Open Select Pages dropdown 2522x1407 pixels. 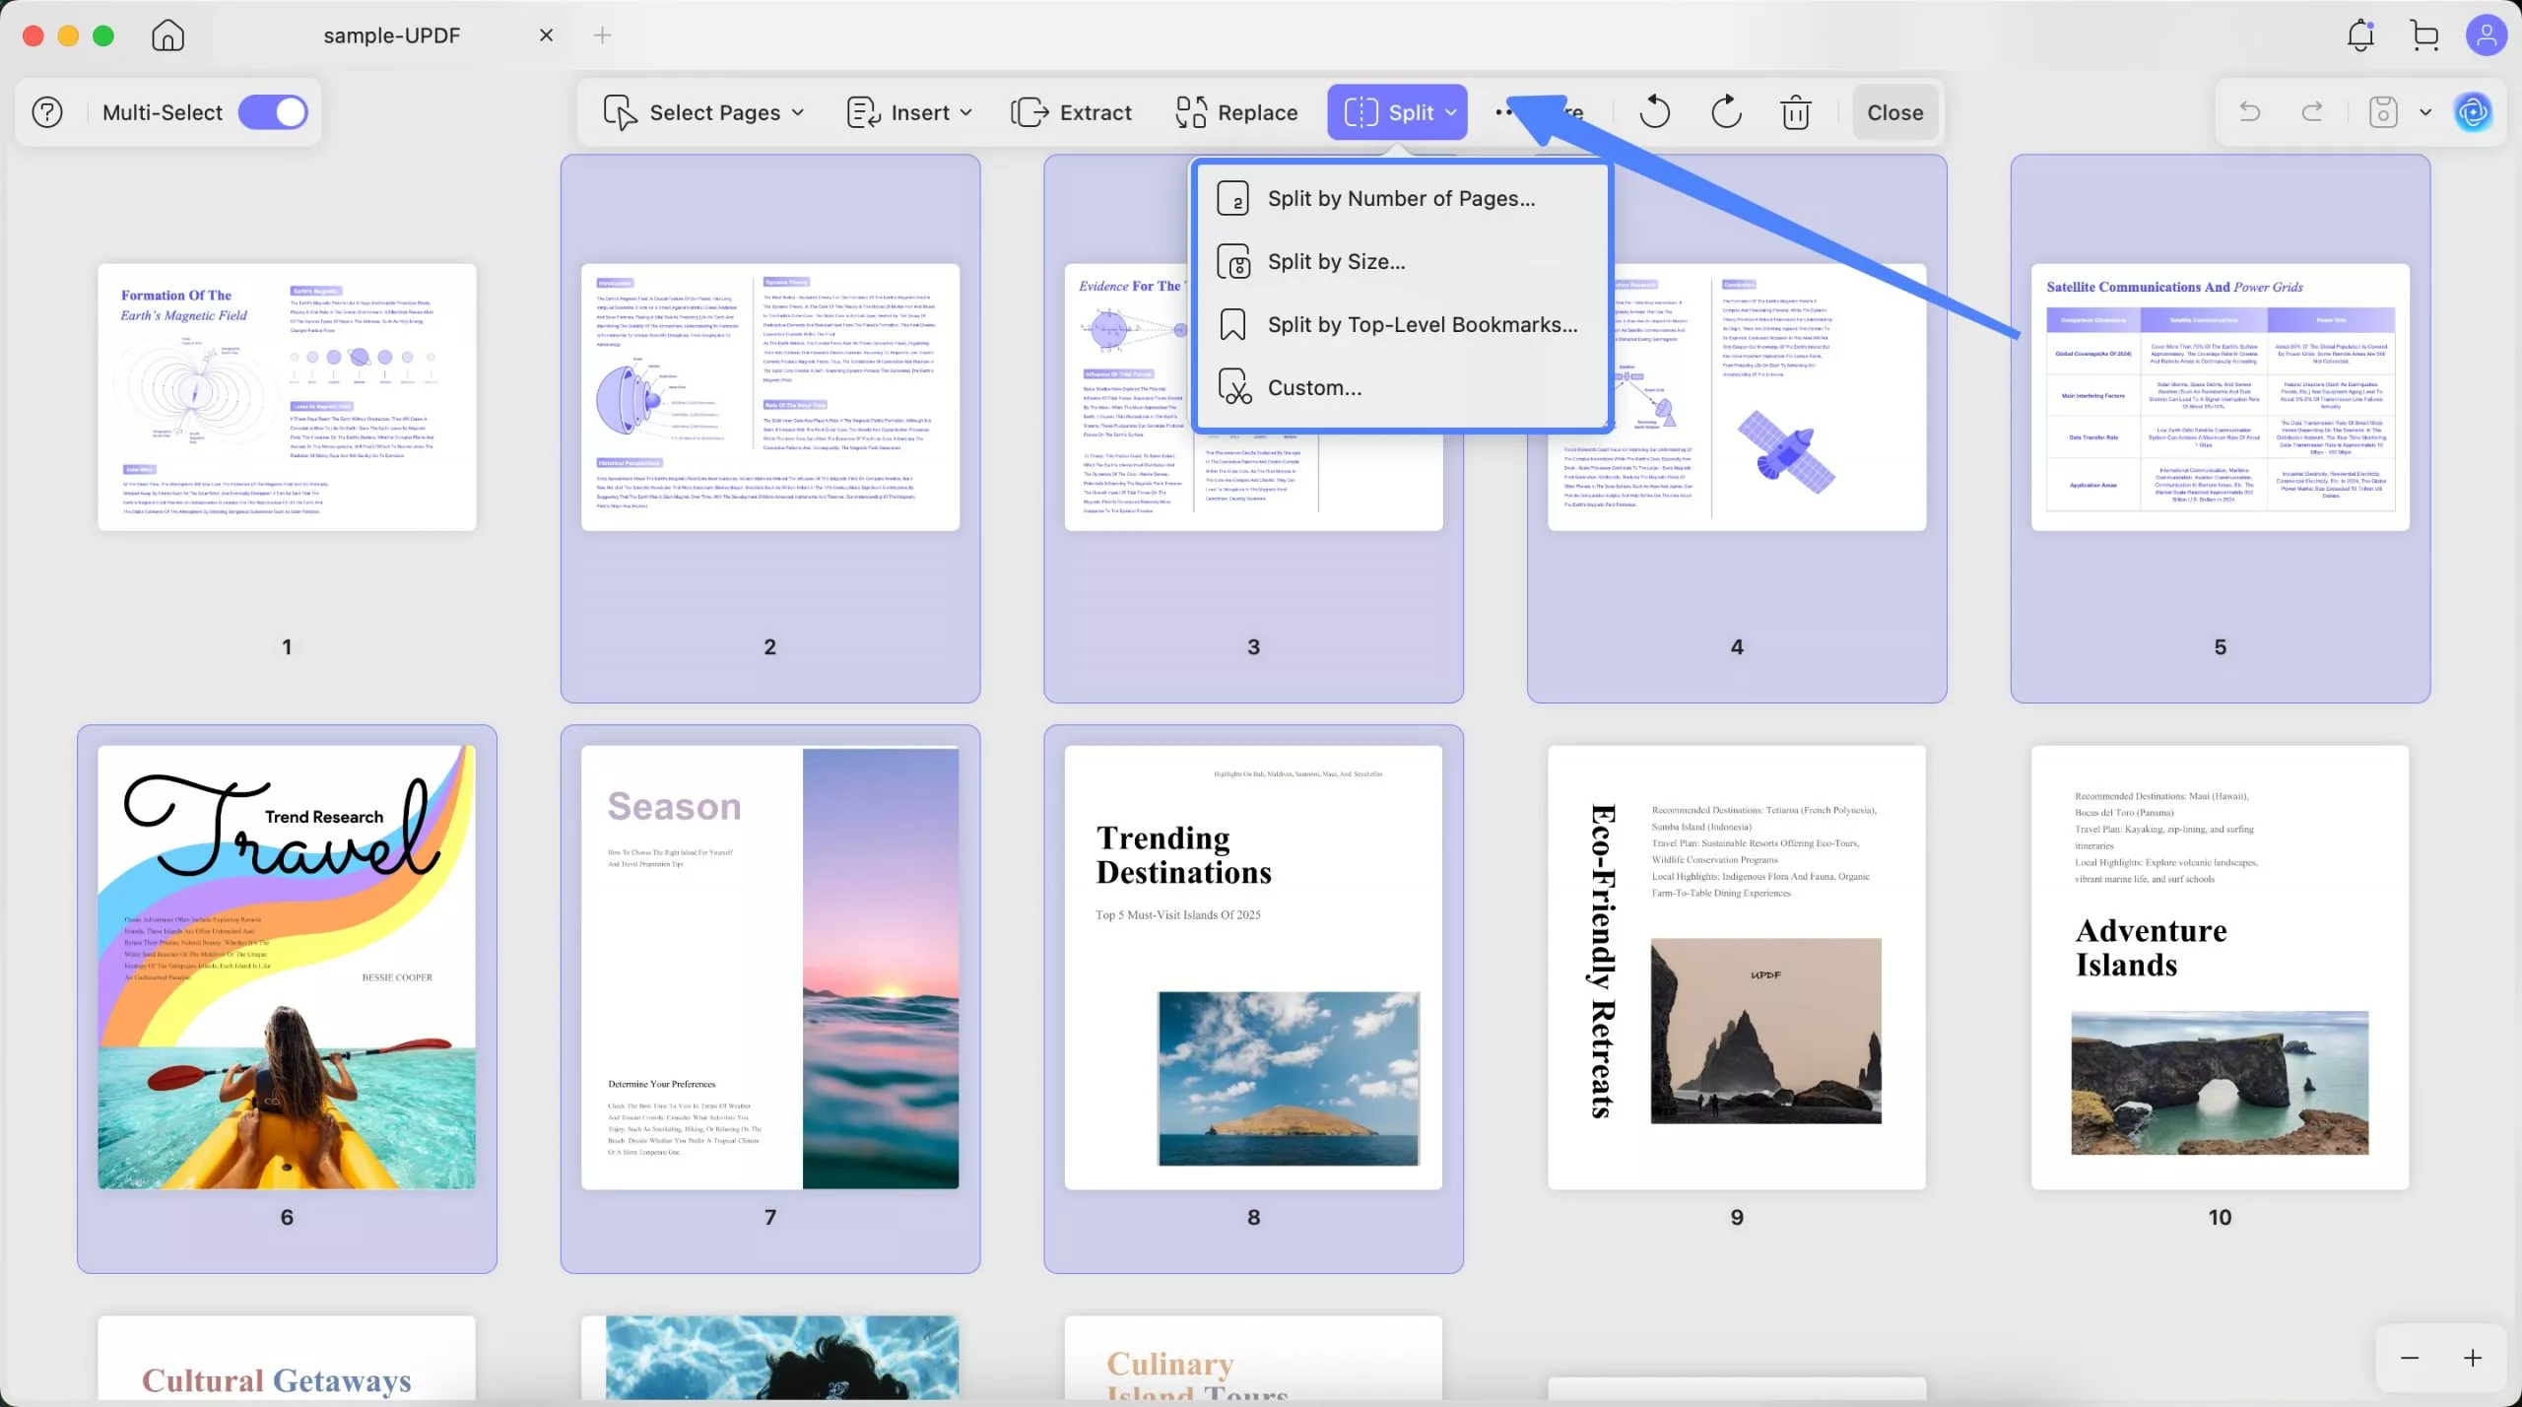coord(703,112)
